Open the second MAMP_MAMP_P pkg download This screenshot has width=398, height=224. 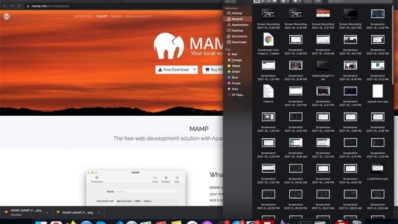click(x=75, y=212)
